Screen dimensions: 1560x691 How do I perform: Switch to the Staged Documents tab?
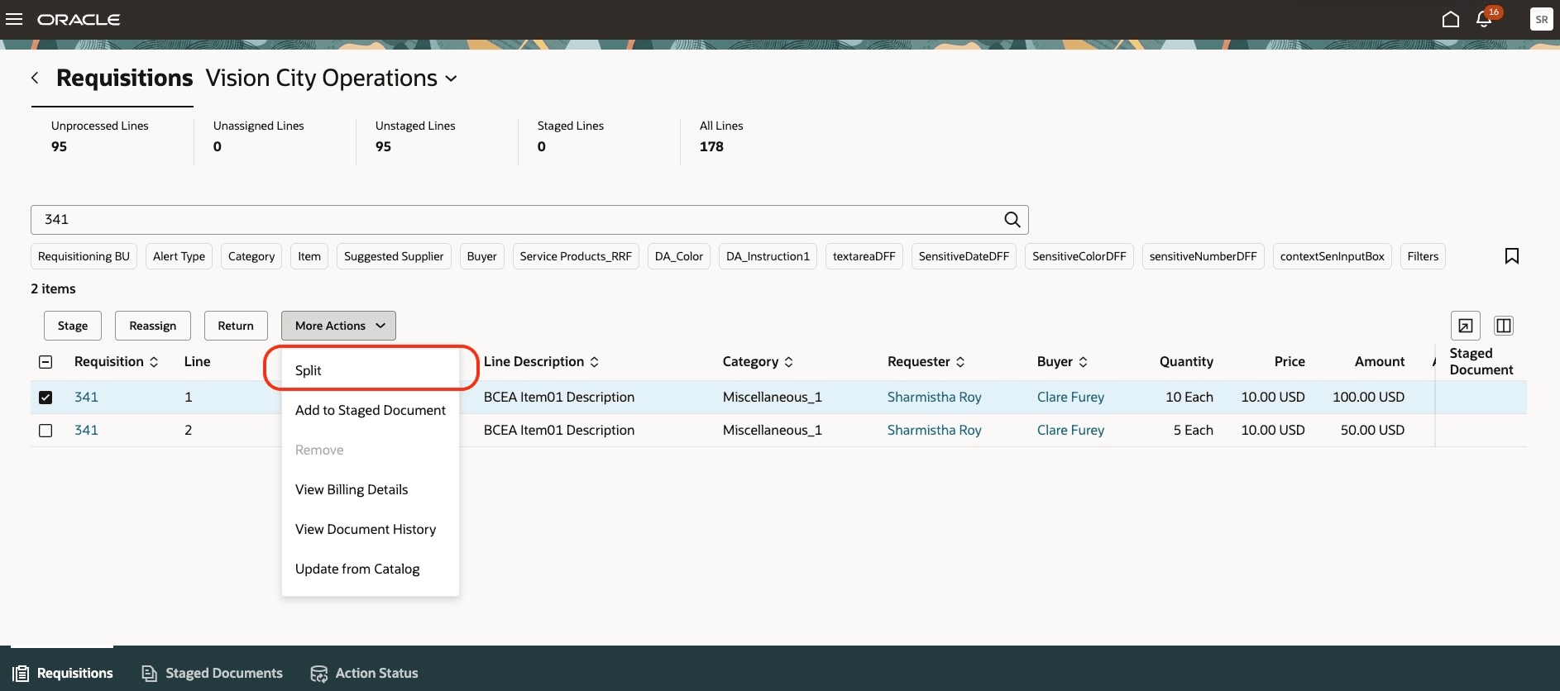[x=213, y=673]
